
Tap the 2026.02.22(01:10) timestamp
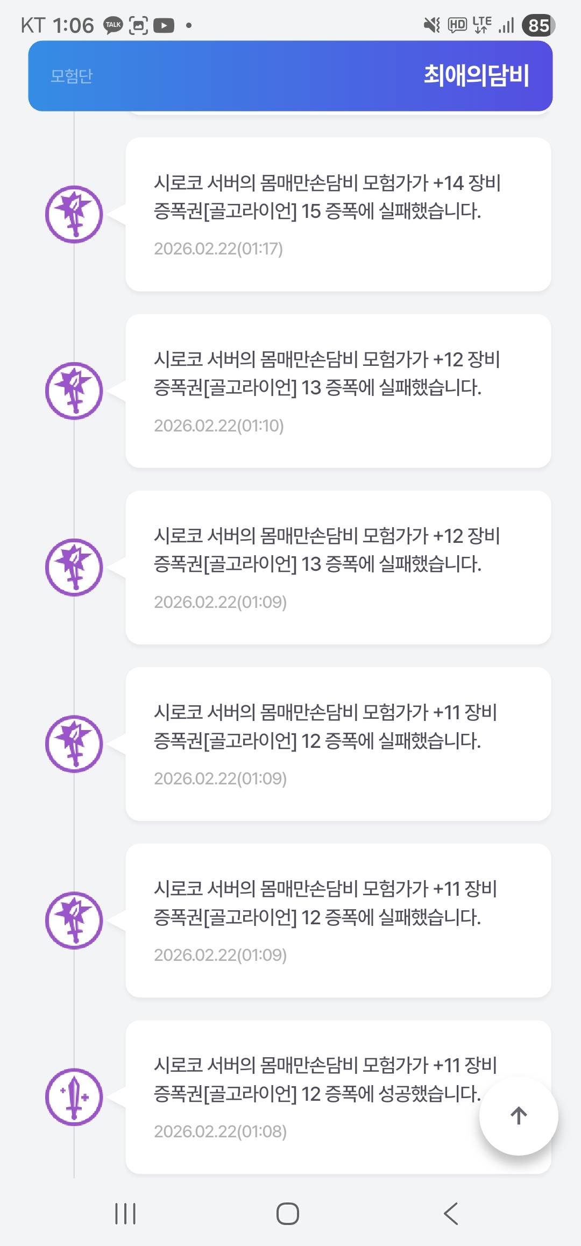pyautogui.click(x=218, y=426)
